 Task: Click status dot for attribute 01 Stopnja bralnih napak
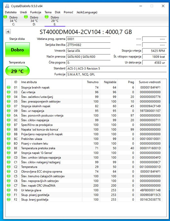[9, 87]
